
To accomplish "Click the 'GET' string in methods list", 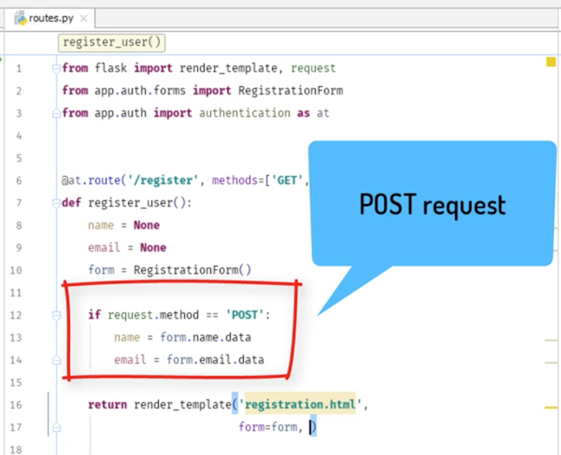I will point(287,180).
